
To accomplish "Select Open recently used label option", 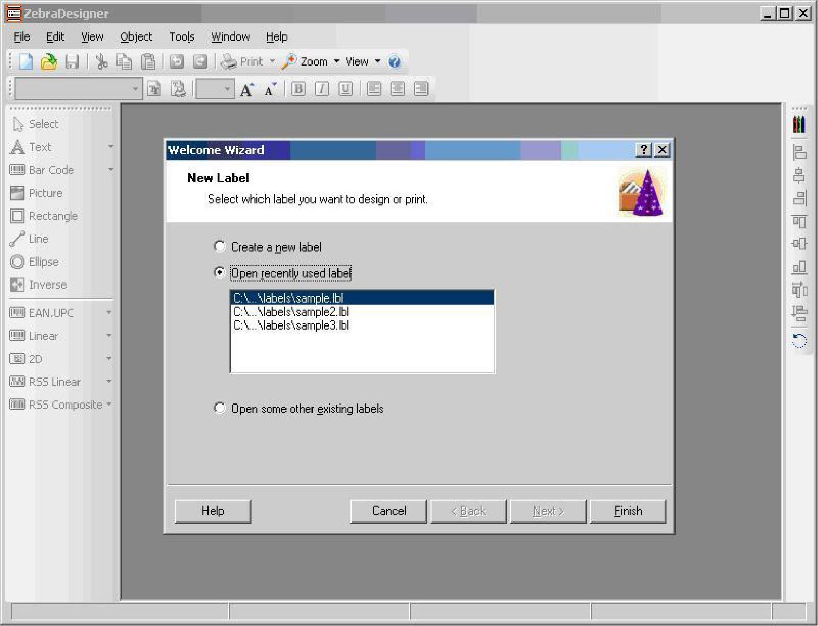I will click(x=283, y=273).
